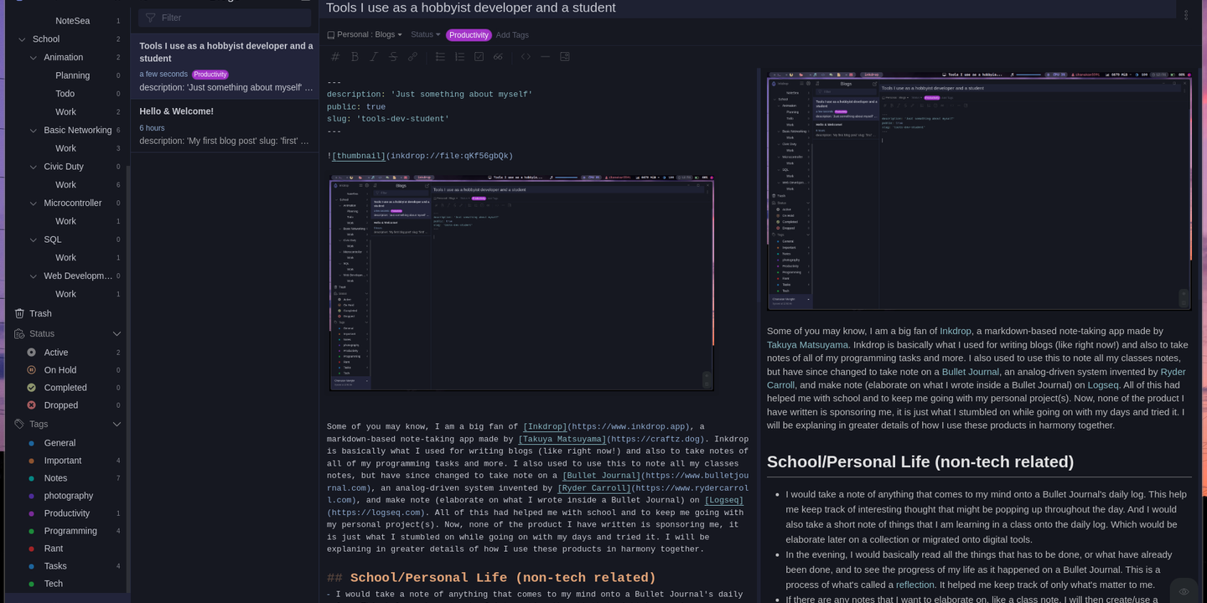The image size is (1207, 603).
Task: Apply bold formatting from the editor toolbar
Action: point(355,57)
